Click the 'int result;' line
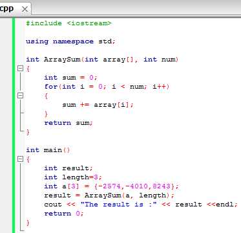The width and height of the screenshot is (241, 233). (x=68, y=168)
